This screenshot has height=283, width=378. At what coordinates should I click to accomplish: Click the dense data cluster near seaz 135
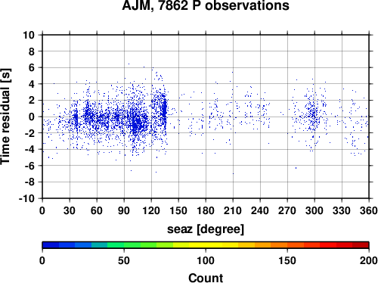click(x=165, y=110)
